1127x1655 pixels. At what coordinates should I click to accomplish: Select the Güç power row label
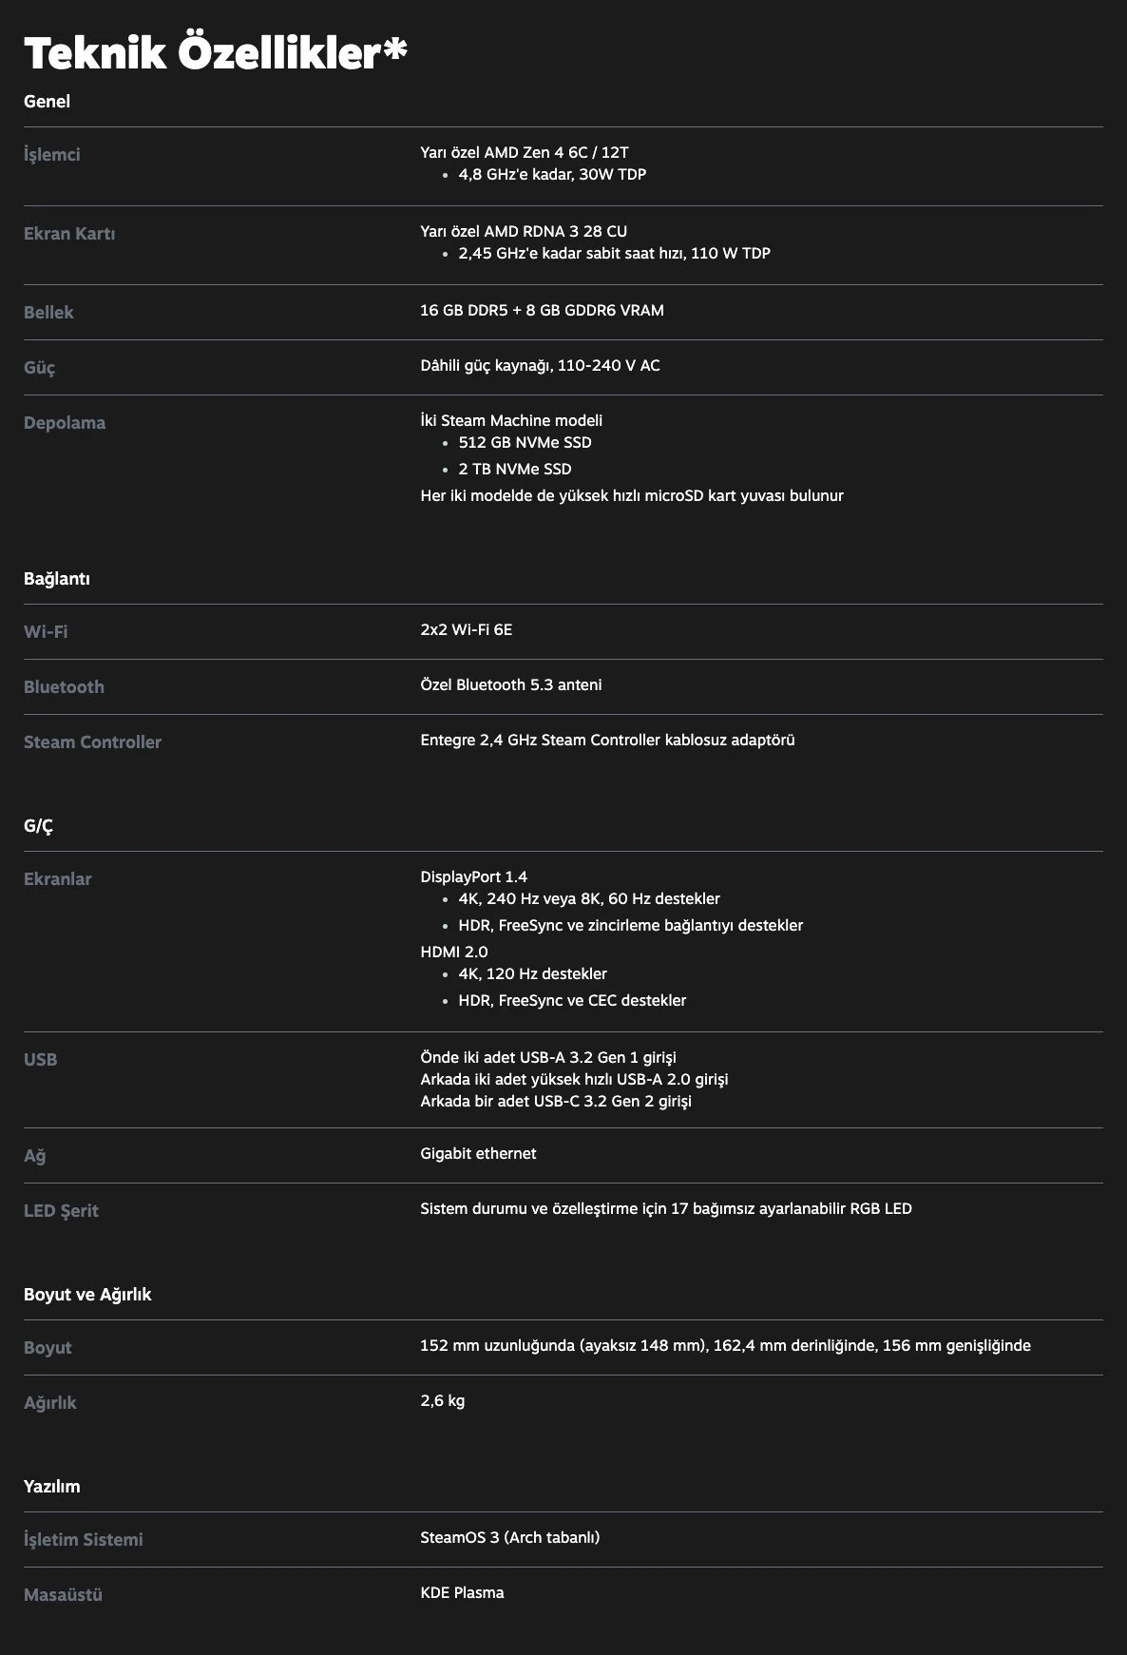tap(39, 368)
